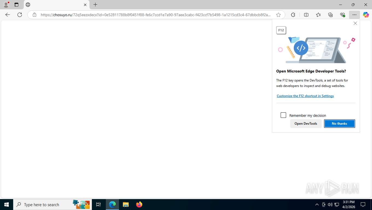The image size is (372, 210).
Task: Open the Collections panel
Action: click(330, 15)
